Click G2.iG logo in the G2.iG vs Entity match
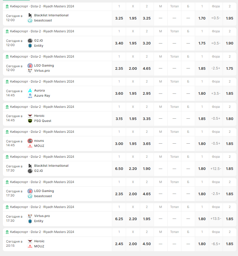 [30, 41]
